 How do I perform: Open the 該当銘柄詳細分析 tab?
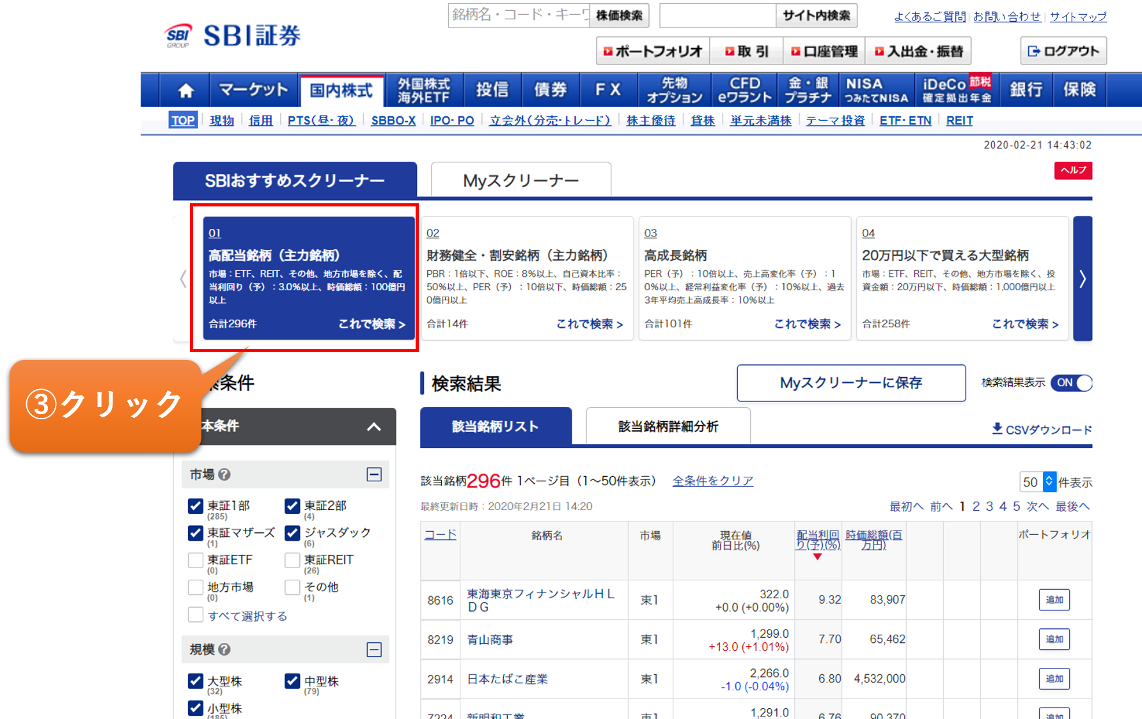point(668,426)
